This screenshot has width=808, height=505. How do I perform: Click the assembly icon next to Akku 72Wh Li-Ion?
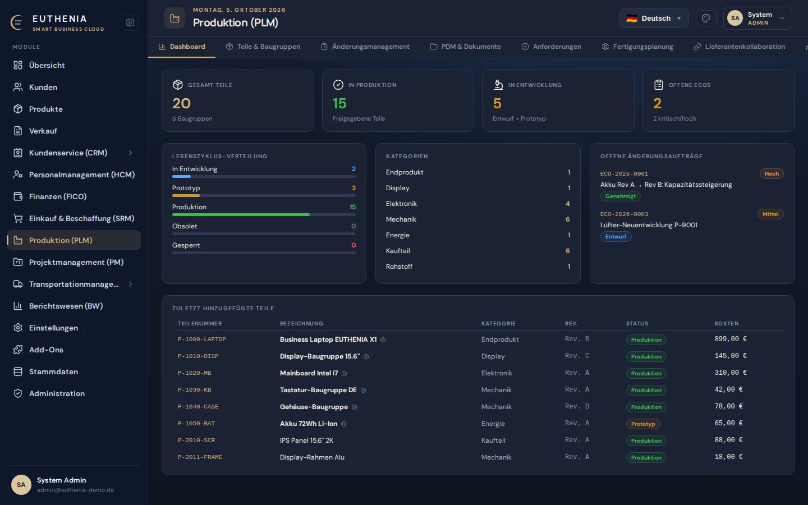click(x=344, y=424)
